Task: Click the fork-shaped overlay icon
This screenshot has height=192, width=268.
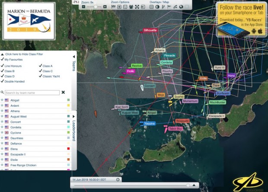Action: (163, 7)
